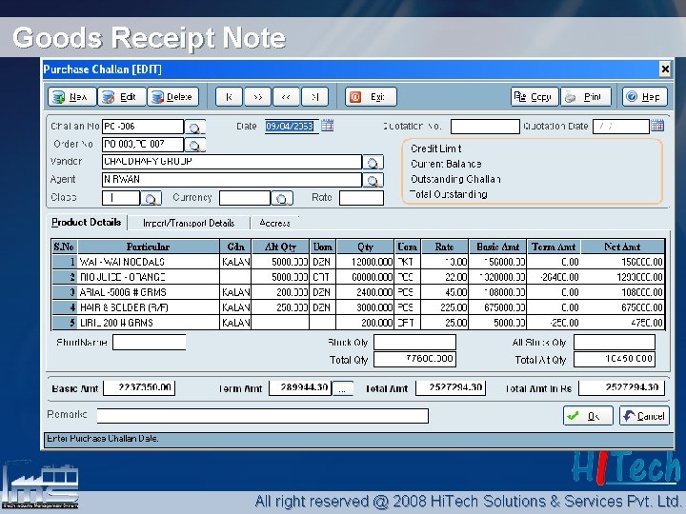Screen dimensions: 686x514
Task: Open Term Amt details ellipsis button
Action: click(343, 388)
